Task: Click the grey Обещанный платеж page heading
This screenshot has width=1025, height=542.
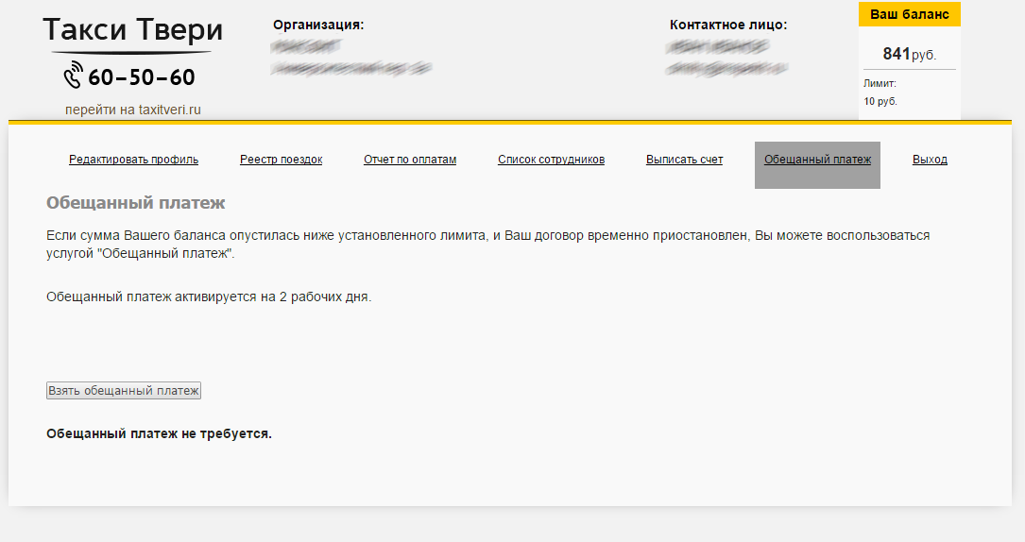Action: point(136,203)
